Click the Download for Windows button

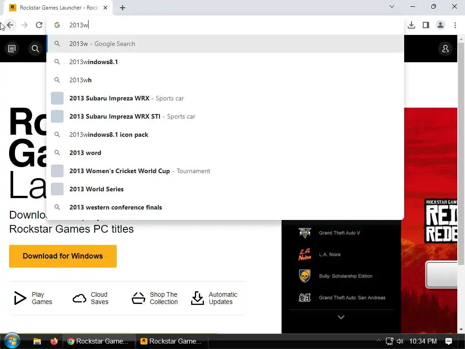(x=63, y=256)
